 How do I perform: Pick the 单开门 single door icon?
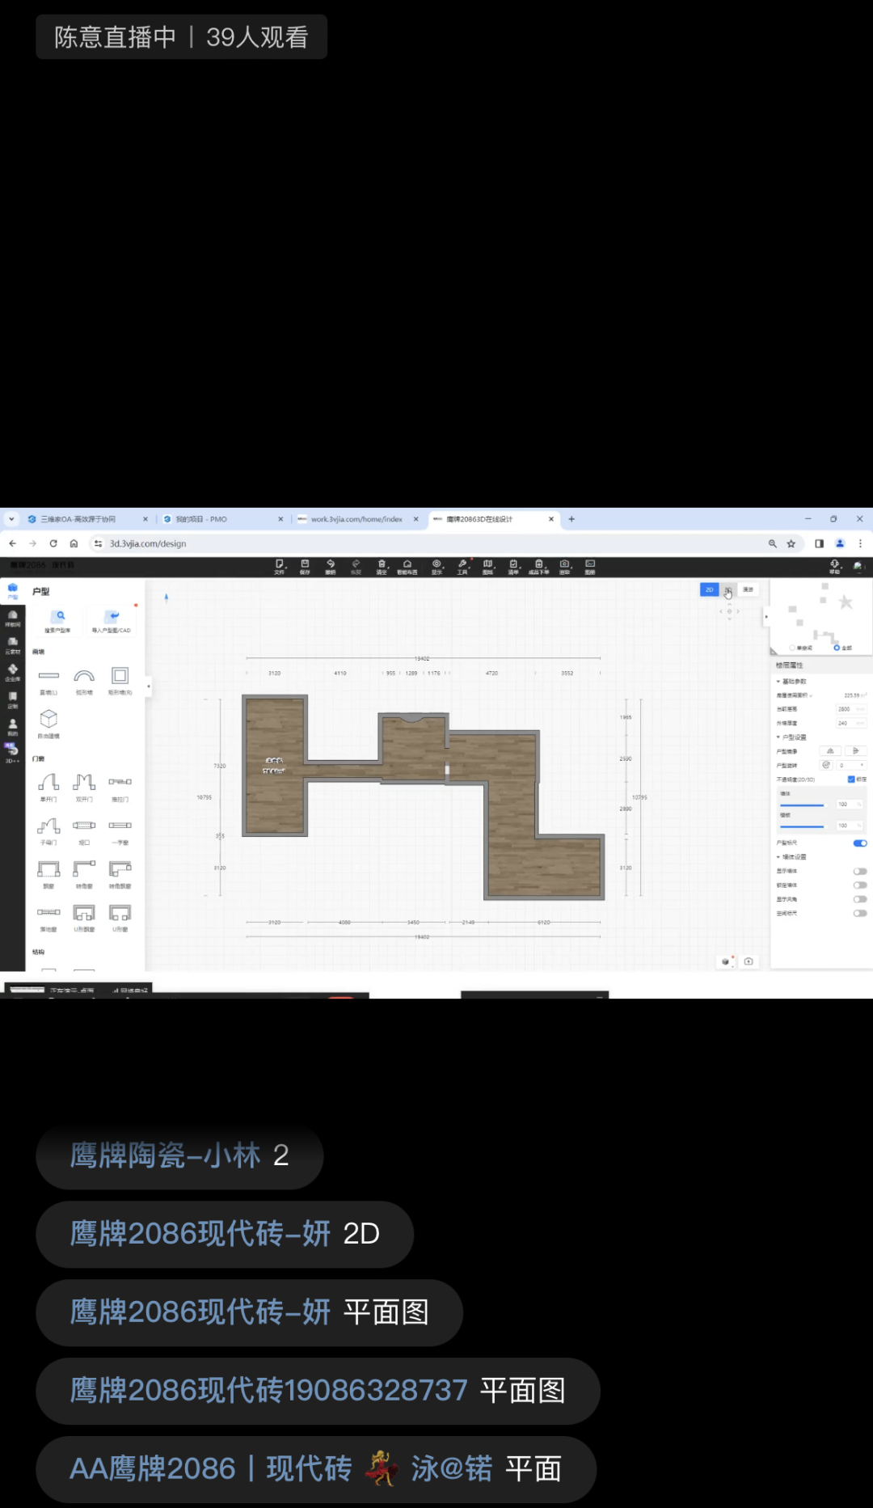(48, 783)
